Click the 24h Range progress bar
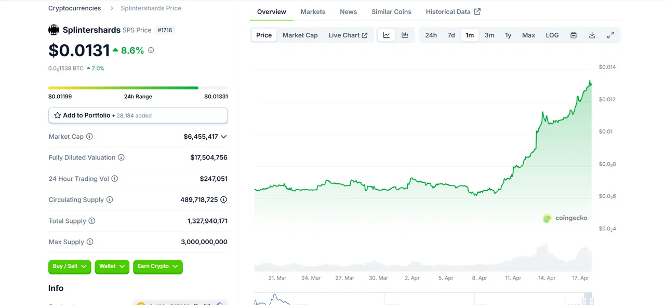This screenshot has height=305, width=665. [138, 88]
